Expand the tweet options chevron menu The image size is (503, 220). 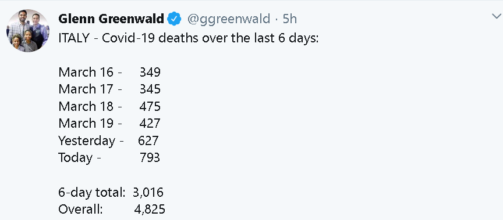497,16
